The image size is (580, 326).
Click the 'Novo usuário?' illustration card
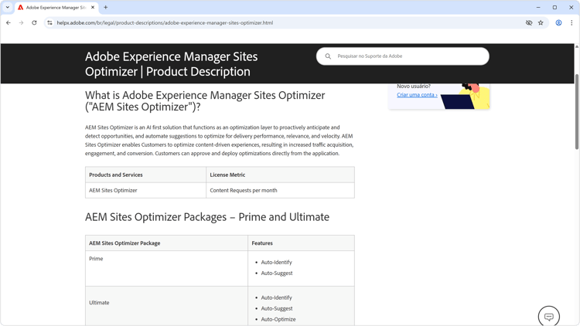click(x=439, y=96)
